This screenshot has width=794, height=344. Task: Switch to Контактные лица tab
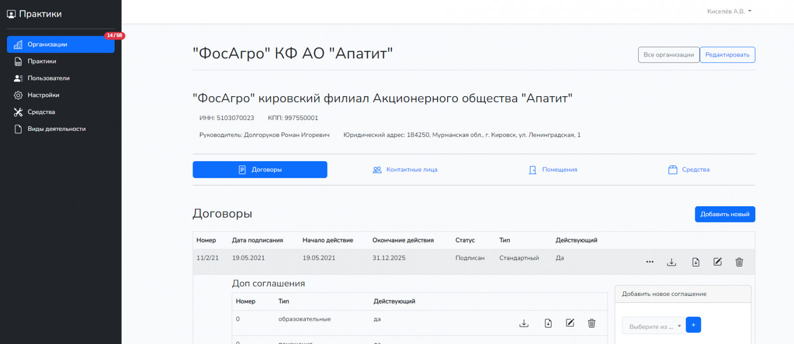405,170
